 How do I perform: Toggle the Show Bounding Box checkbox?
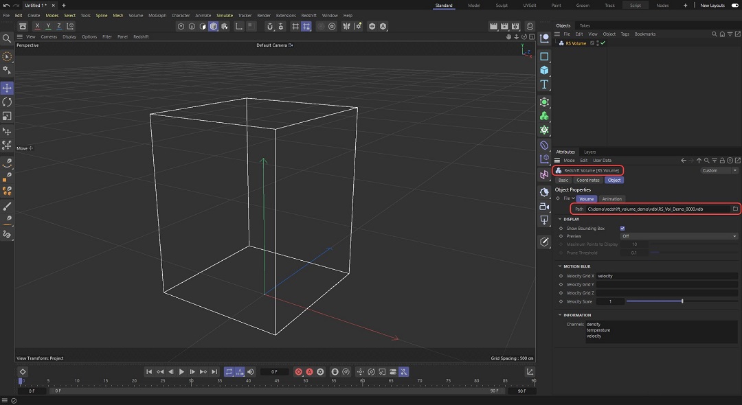click(622, 228)
